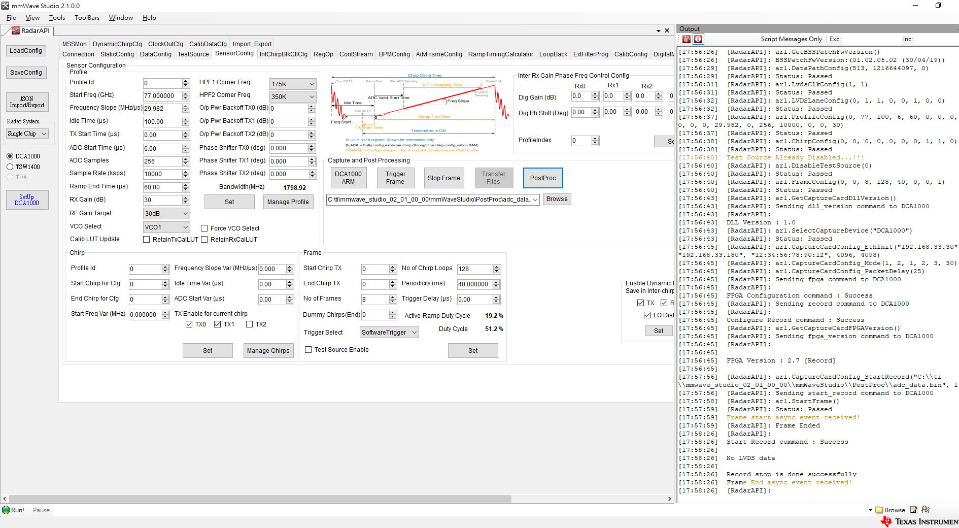This screenshot has height=528, width=959.
Task: Increase No of Frames spinner
Action: [x=393, y=298]
